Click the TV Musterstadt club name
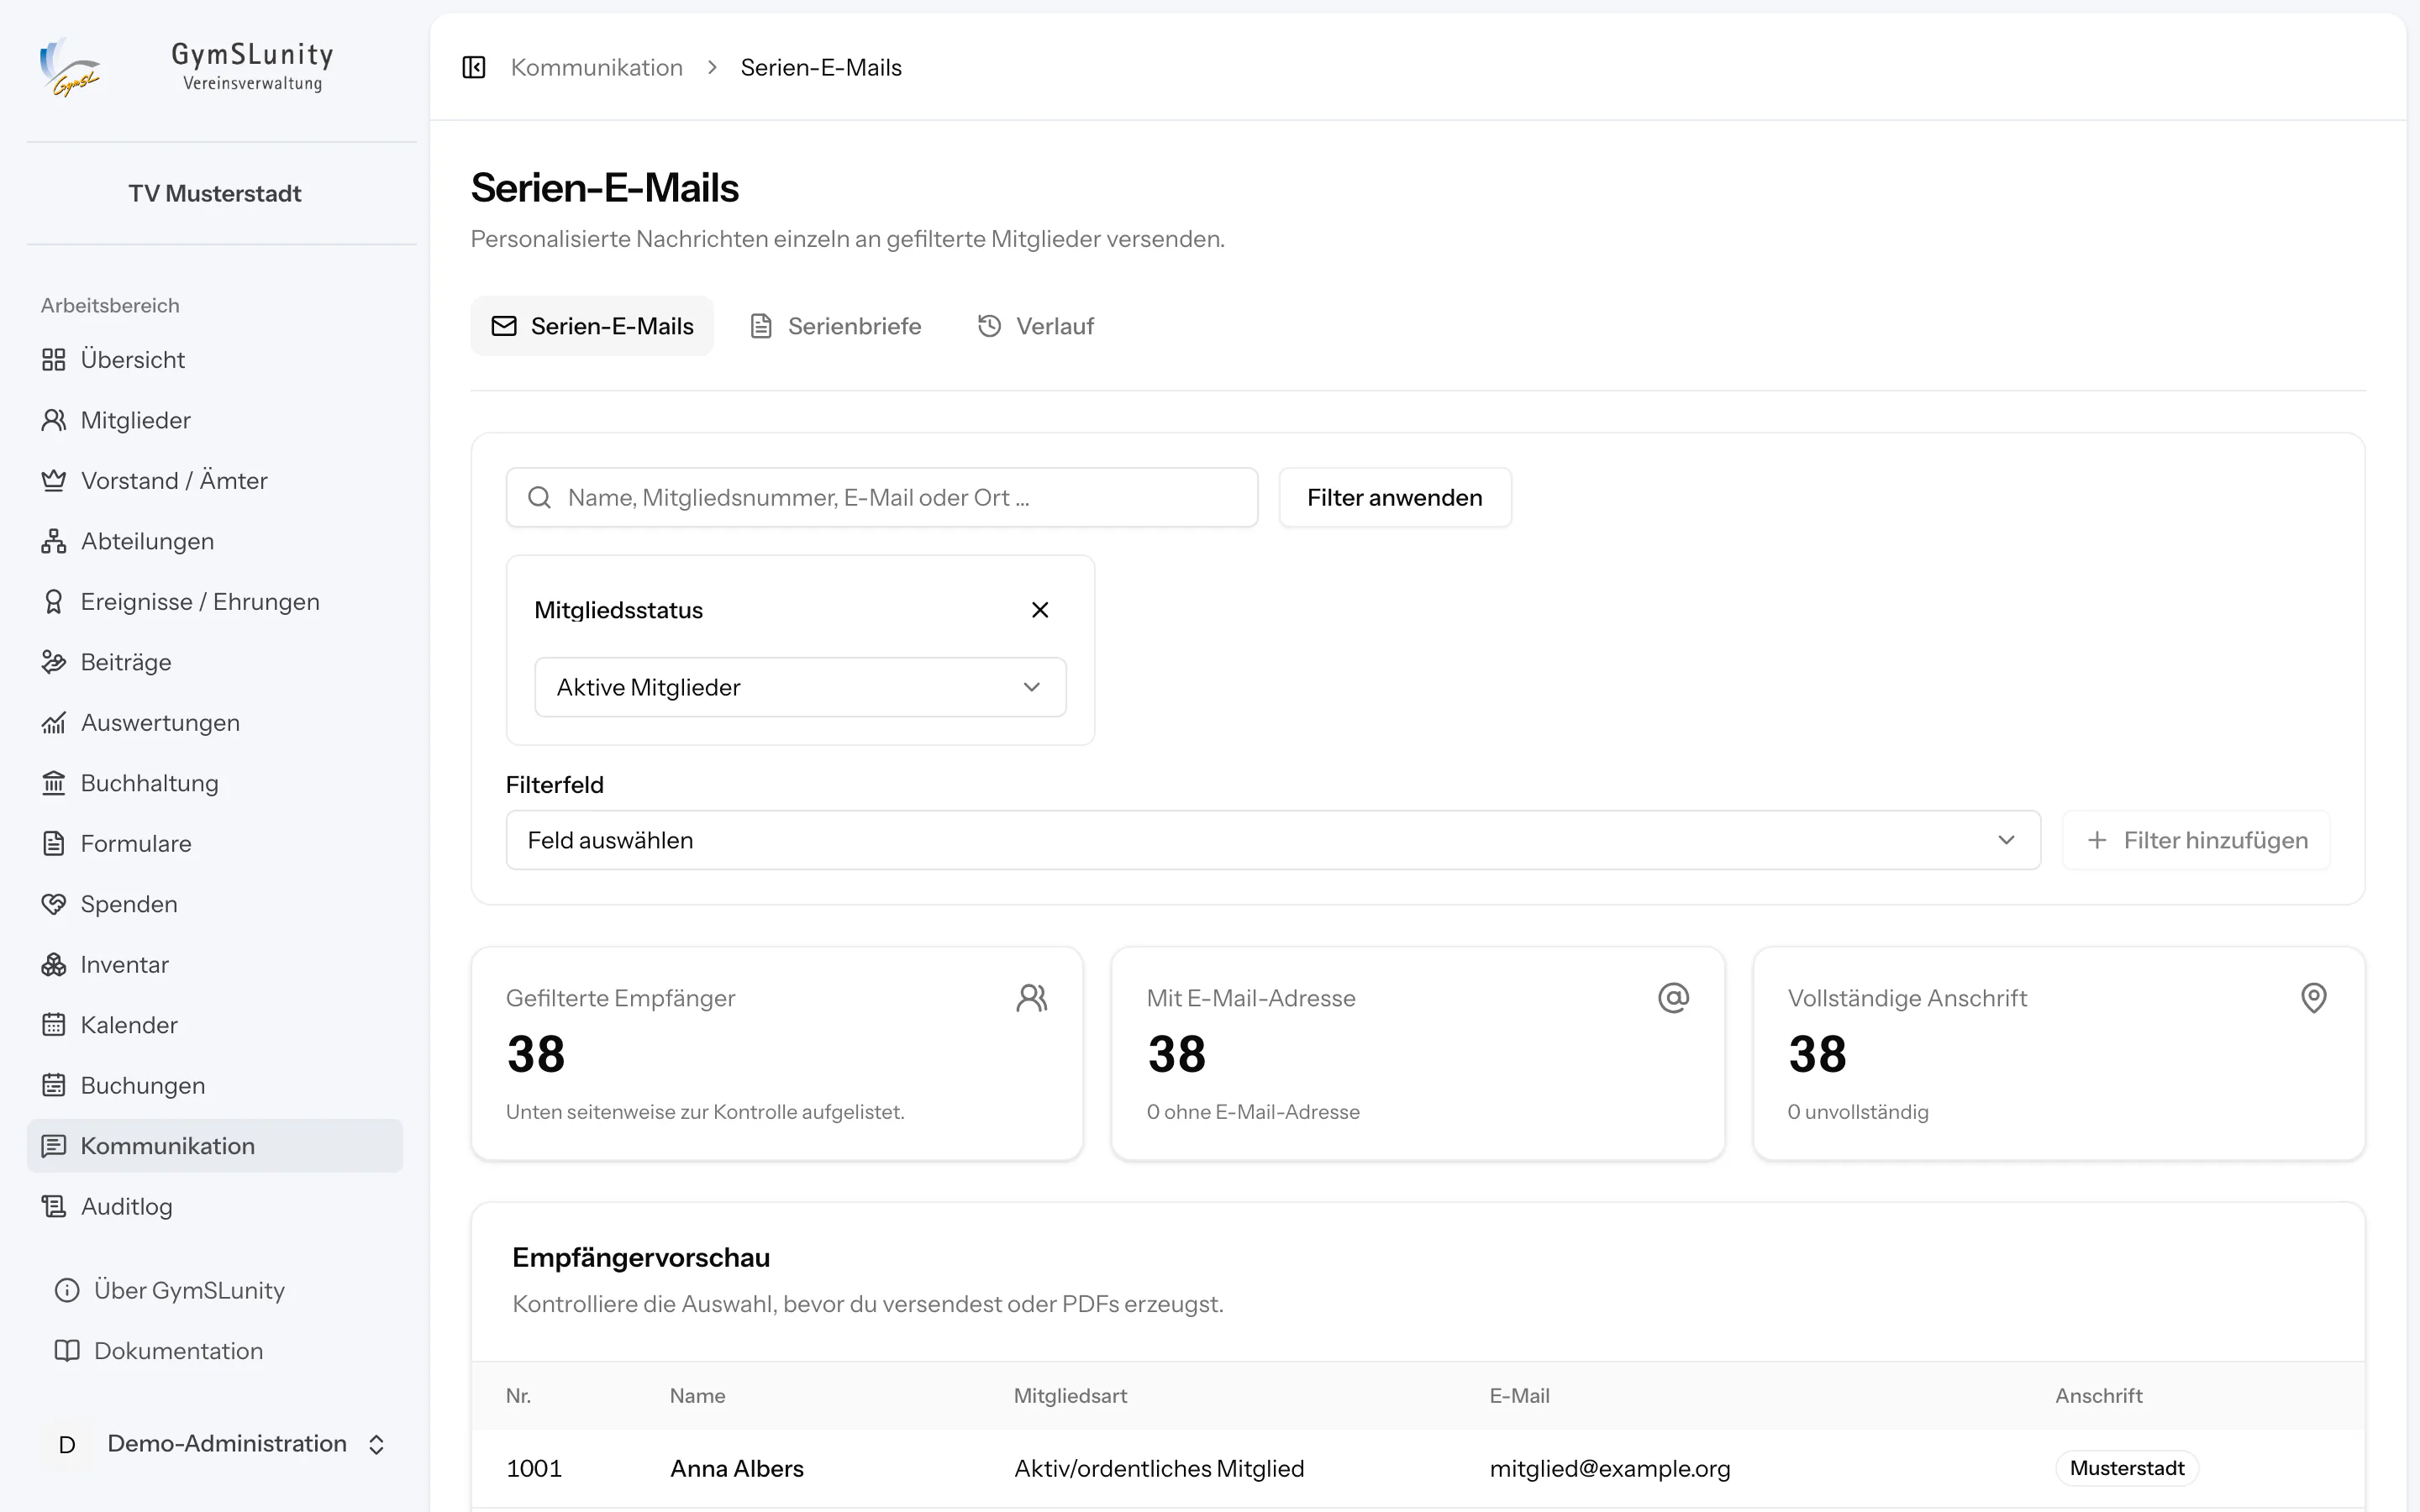This screenshot has height=1512, width=2420. point(215,193)
